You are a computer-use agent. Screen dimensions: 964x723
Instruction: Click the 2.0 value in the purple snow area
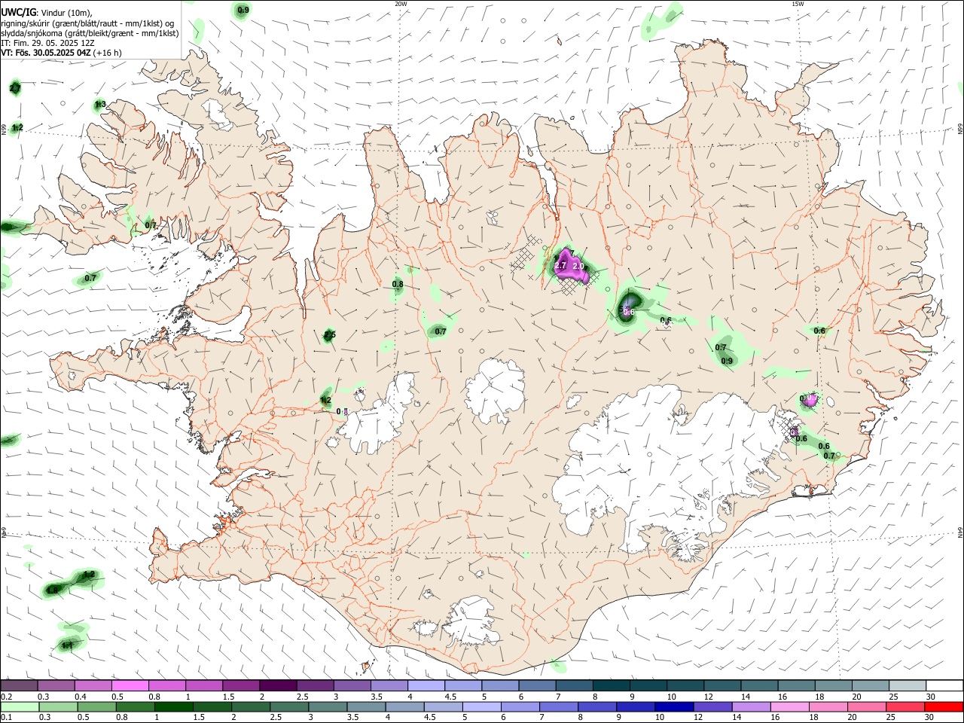pos(578,266)
